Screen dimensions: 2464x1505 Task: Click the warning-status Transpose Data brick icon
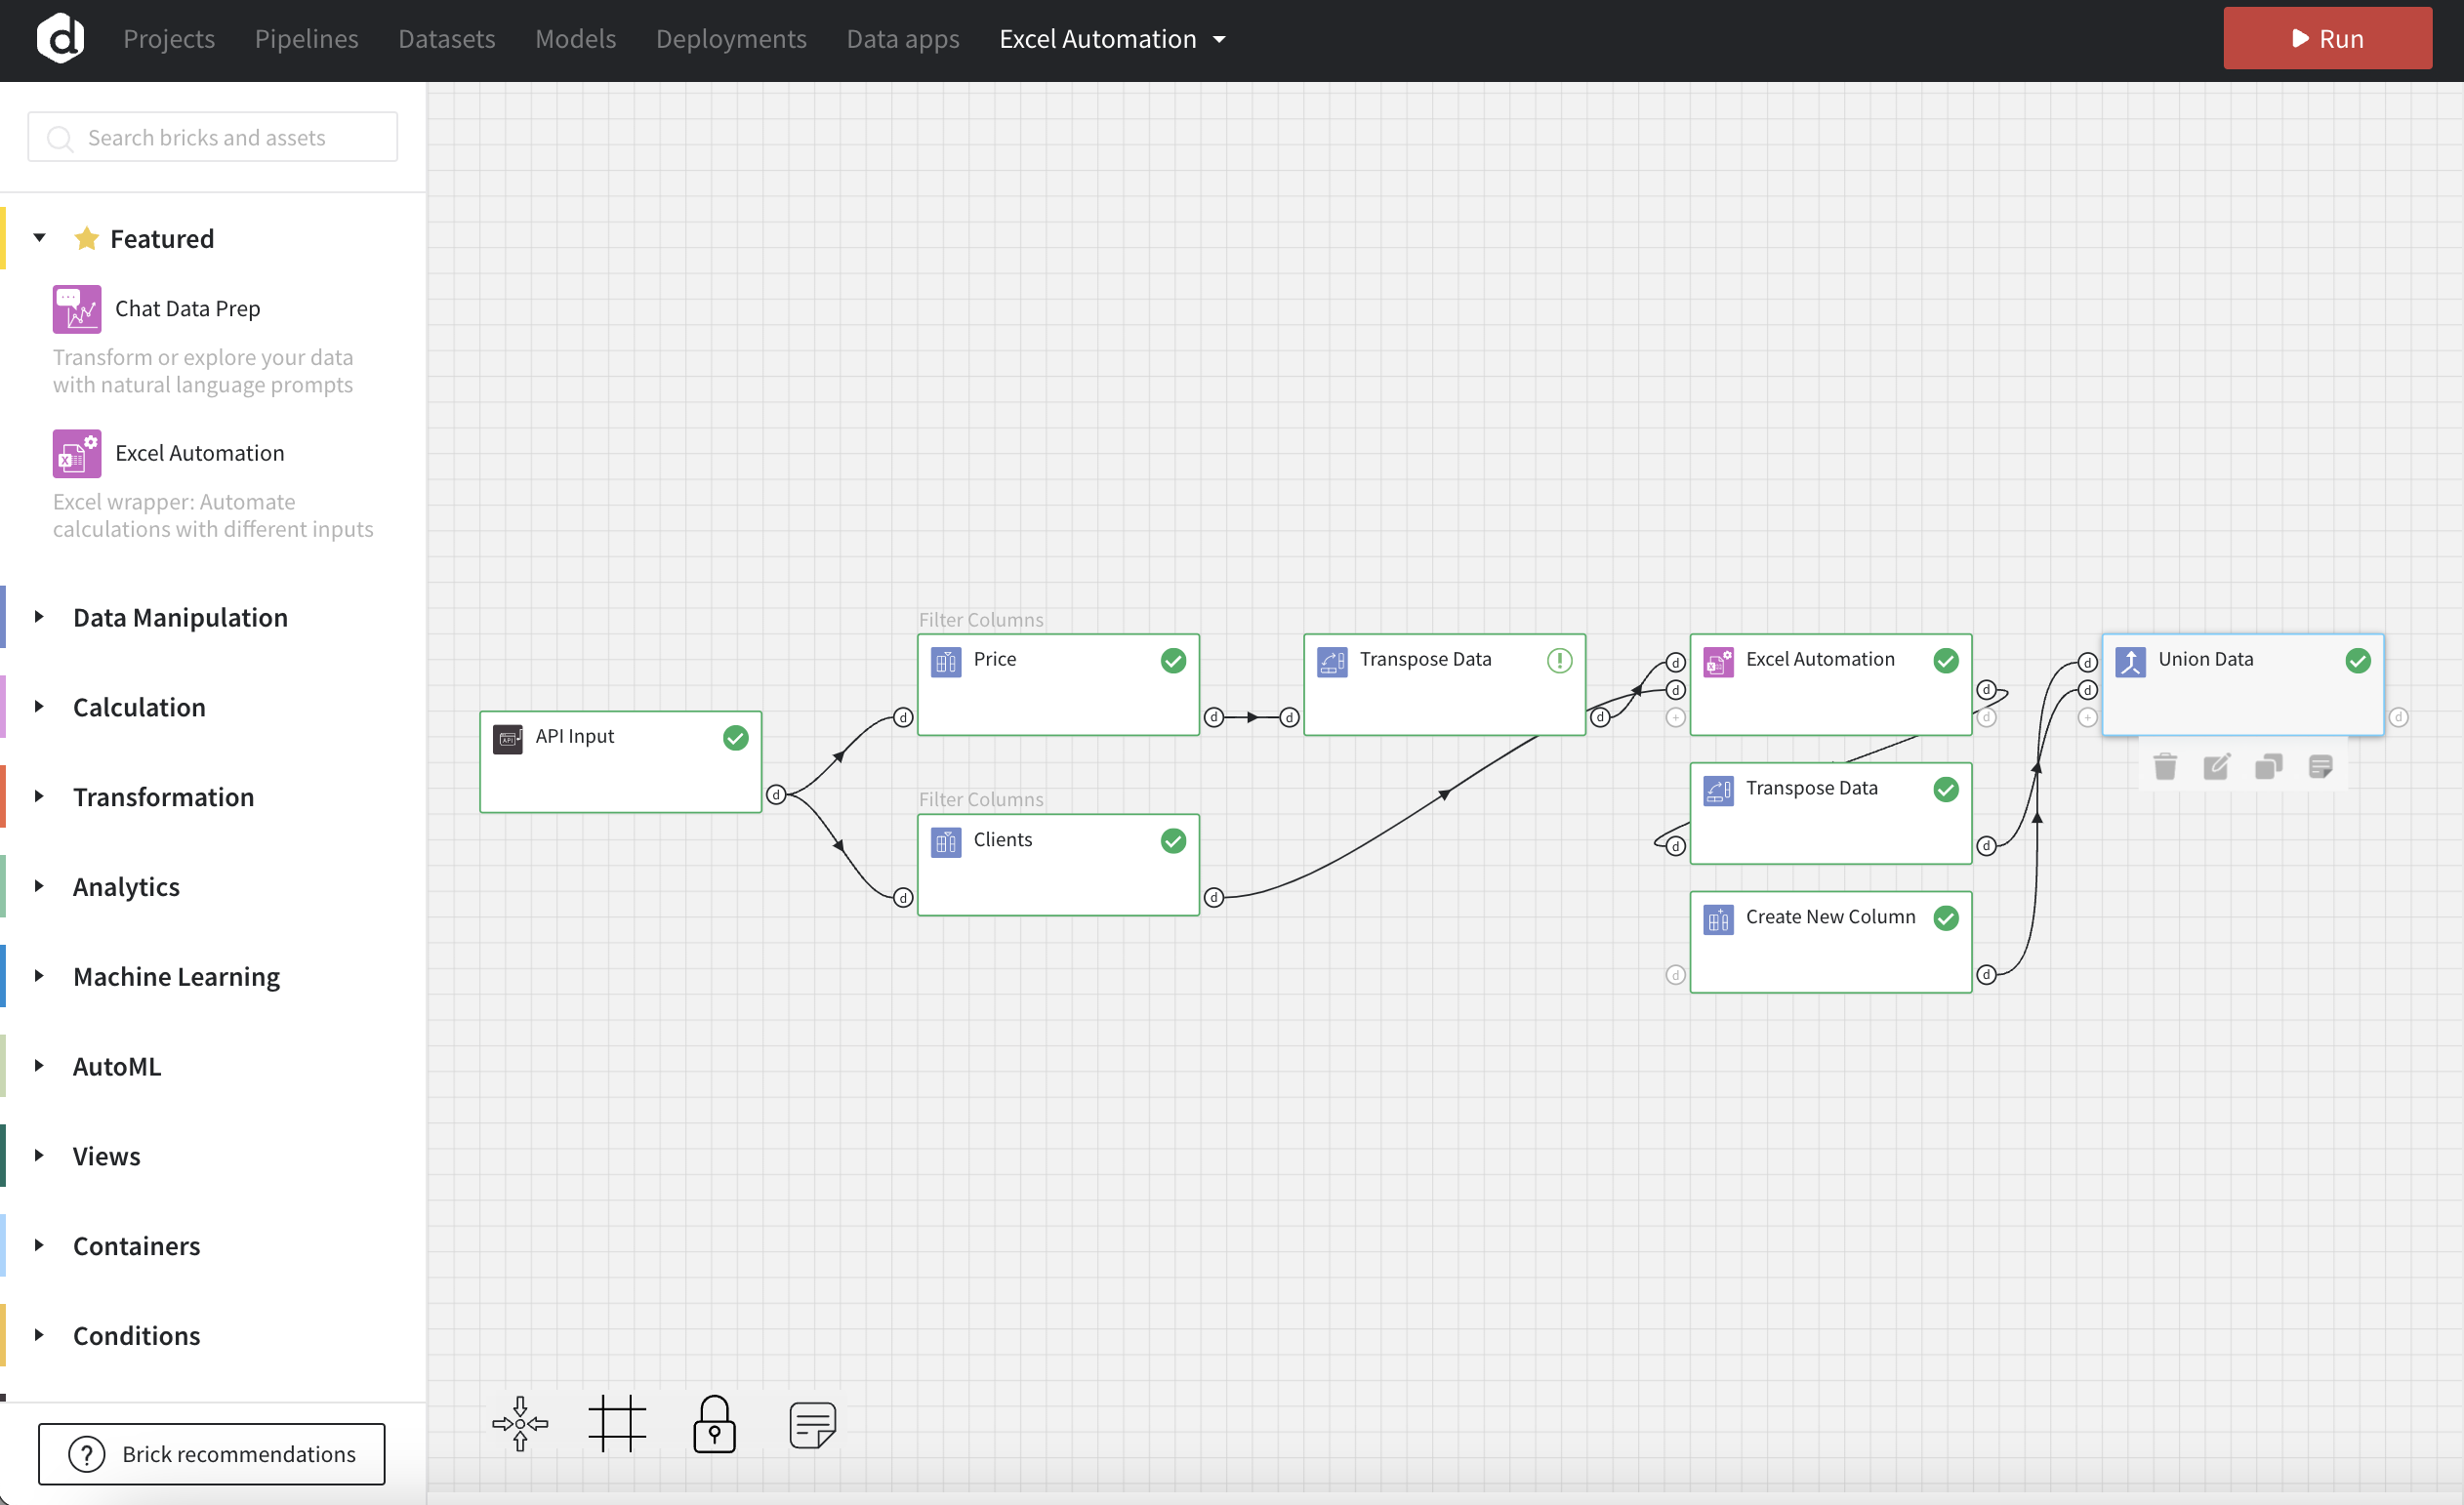[1332, 662]
